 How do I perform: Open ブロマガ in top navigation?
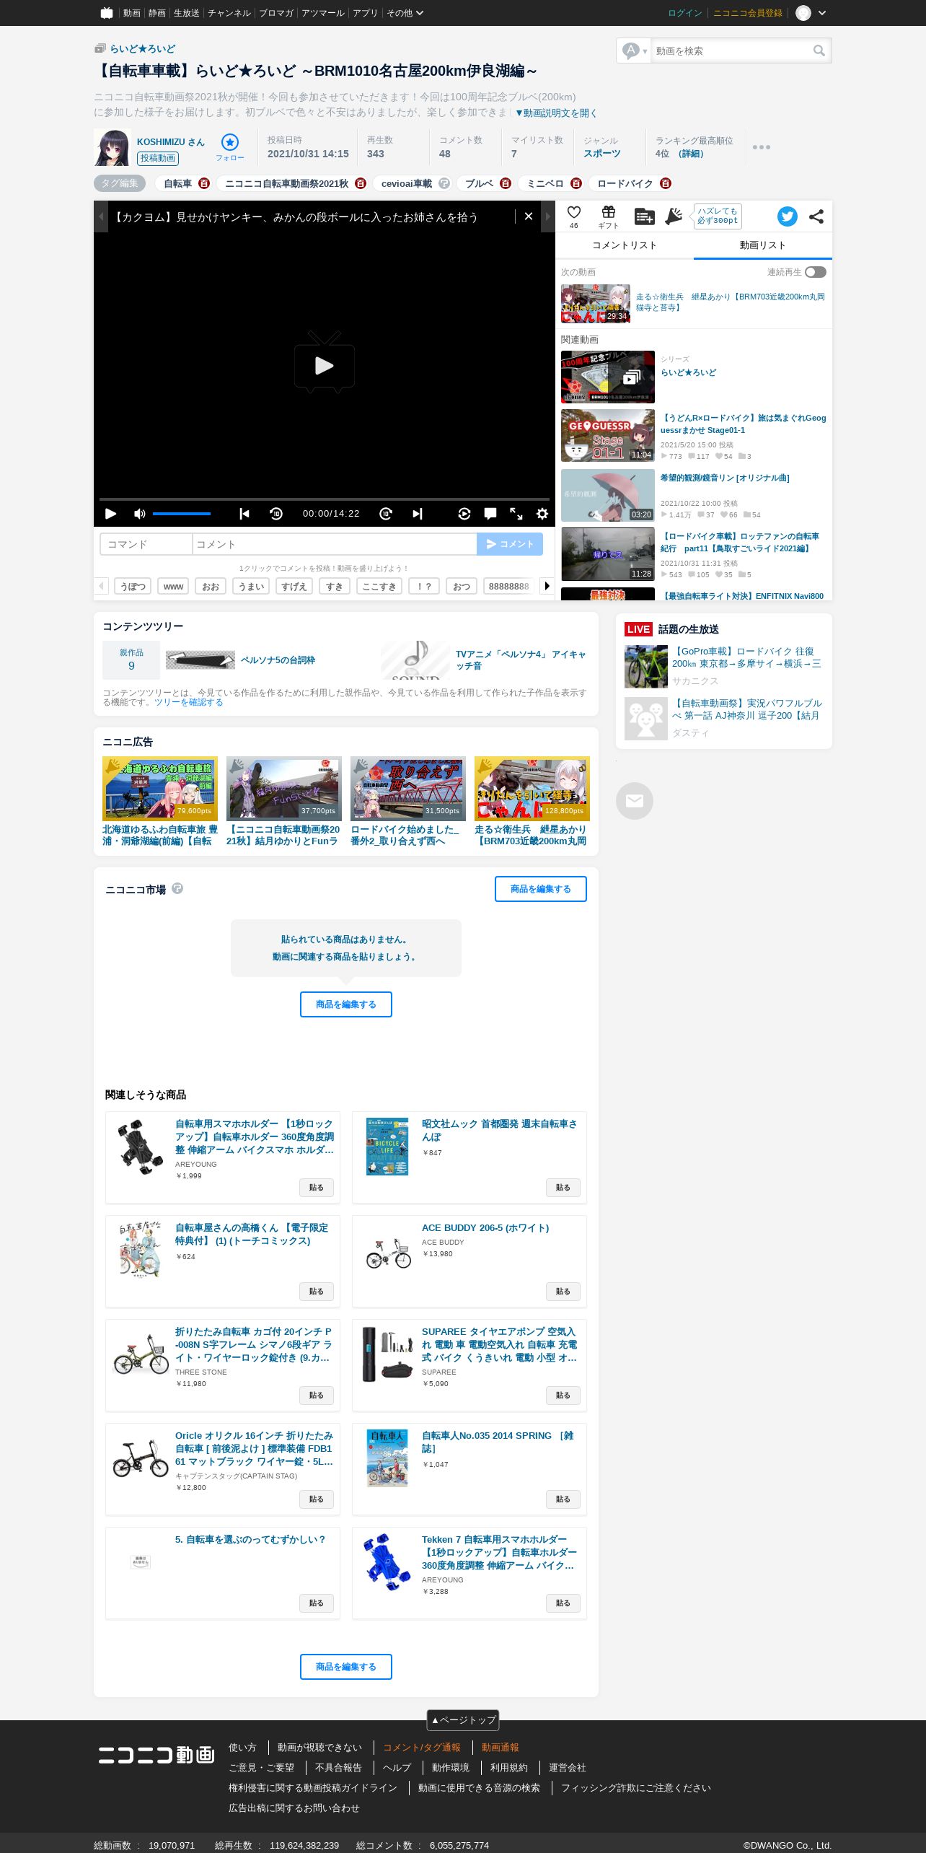[x=276, y=13]
